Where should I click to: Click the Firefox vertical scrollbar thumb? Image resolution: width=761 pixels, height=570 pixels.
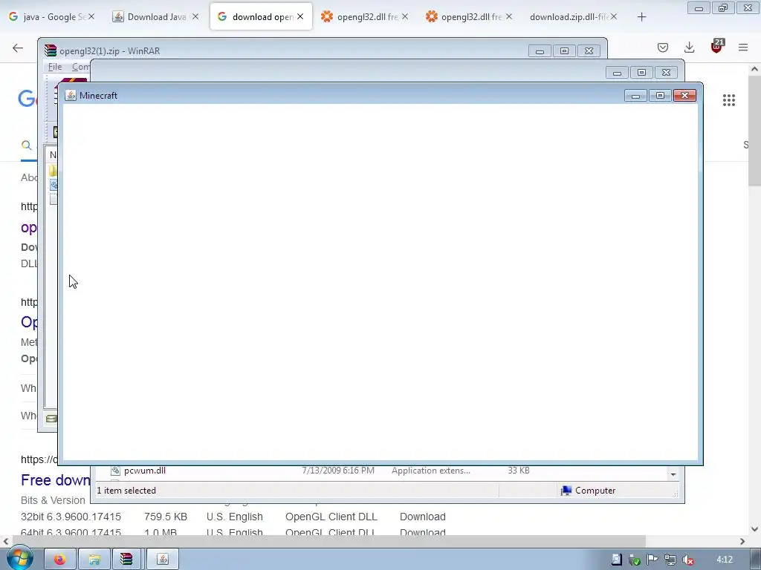[755, 131]
